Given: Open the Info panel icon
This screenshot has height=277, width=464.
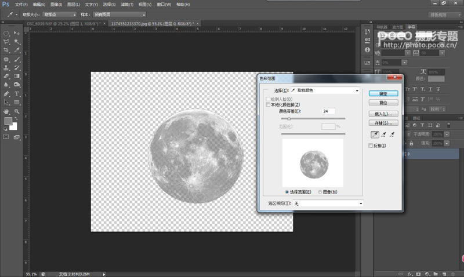Looking at the screenshot, I should [x=367, y=50].
